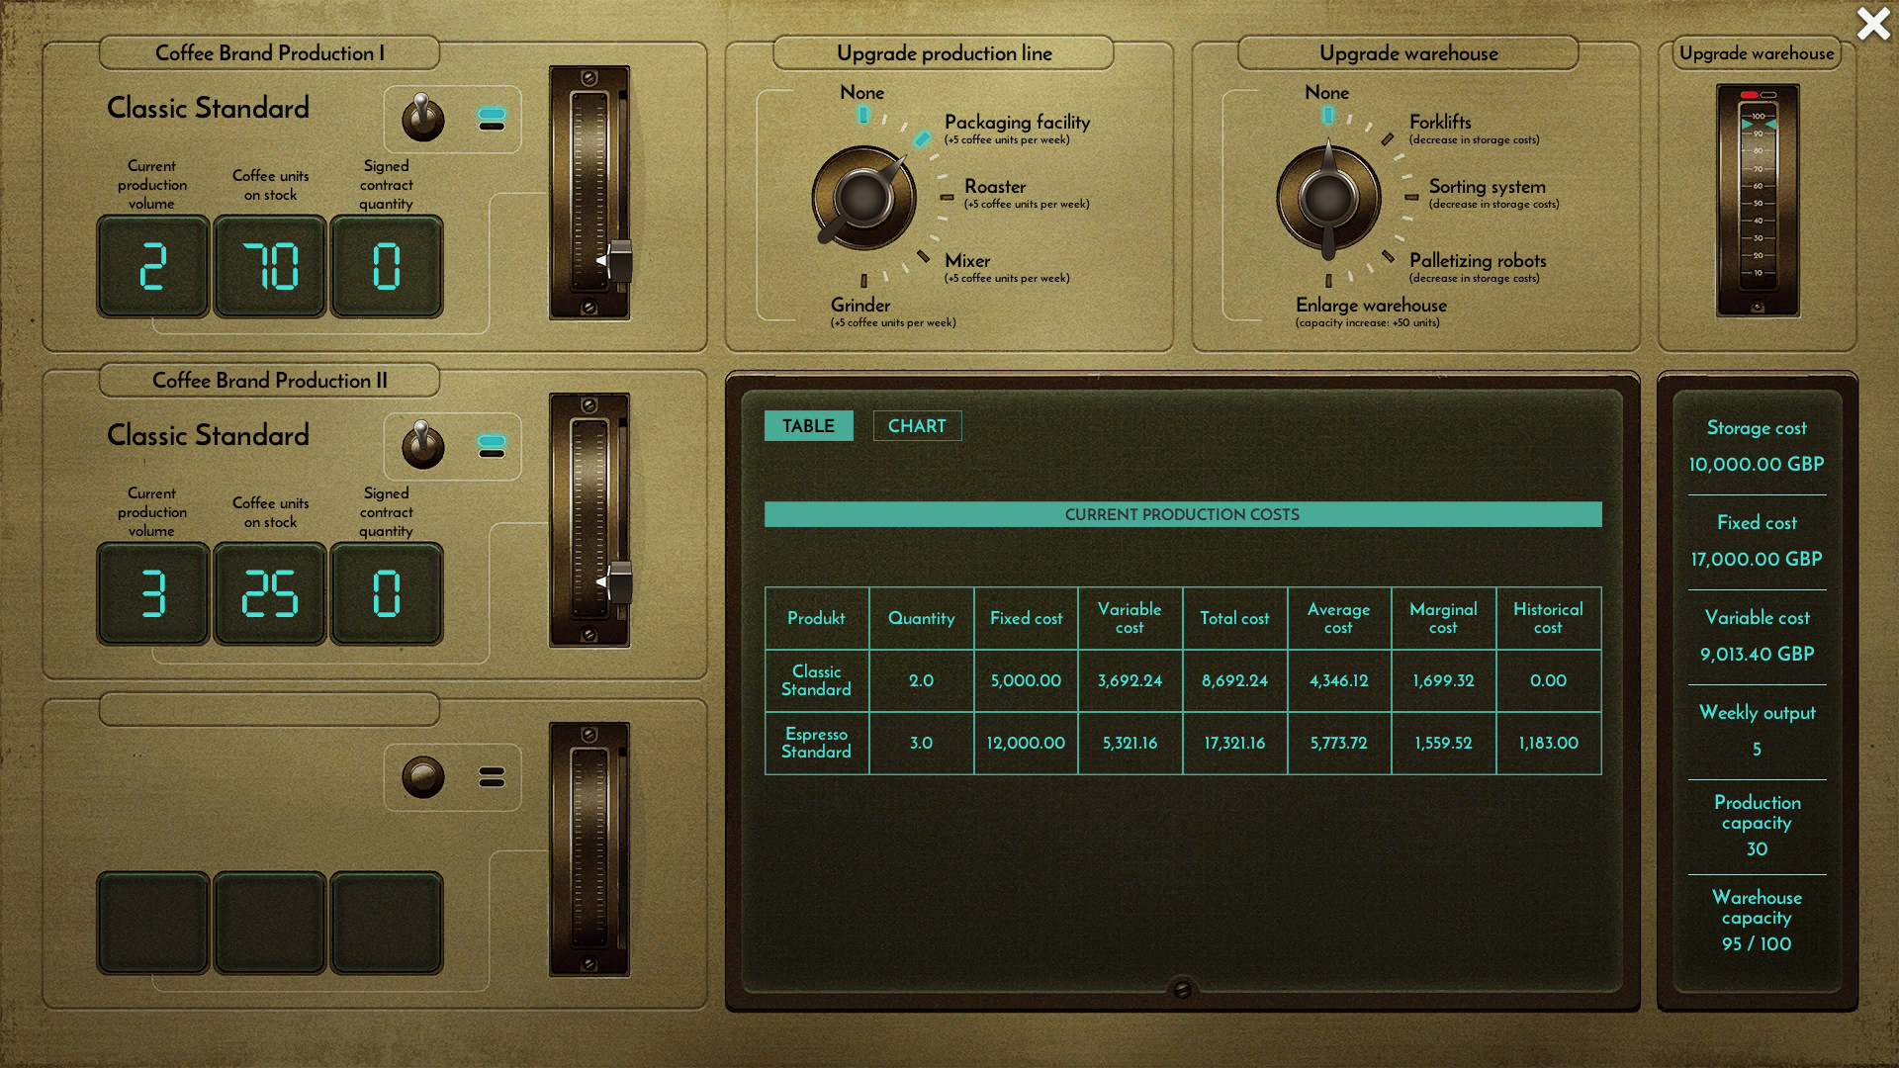Click the Packaging facility indicator mark
The width and height of the screenshot is (1899, 1068).
tap(922, 138)
